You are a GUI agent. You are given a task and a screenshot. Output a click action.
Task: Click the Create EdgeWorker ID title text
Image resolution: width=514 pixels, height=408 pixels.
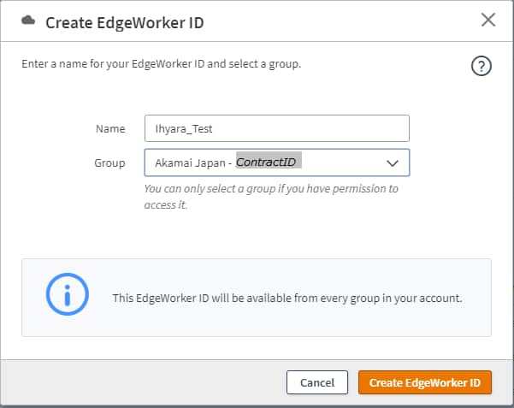tap(124, 22)
